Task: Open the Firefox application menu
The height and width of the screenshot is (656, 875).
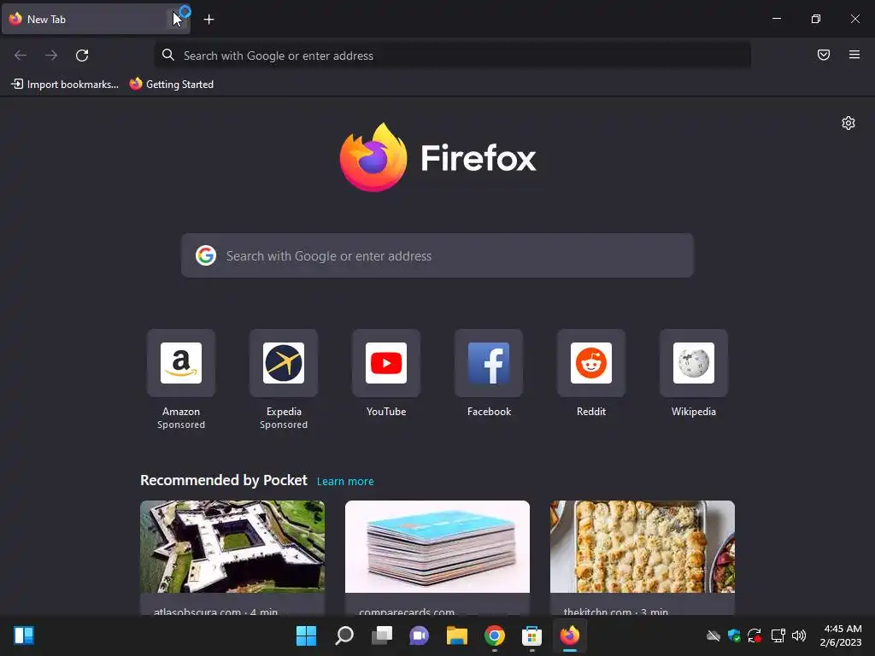Action: pos(854,55)
